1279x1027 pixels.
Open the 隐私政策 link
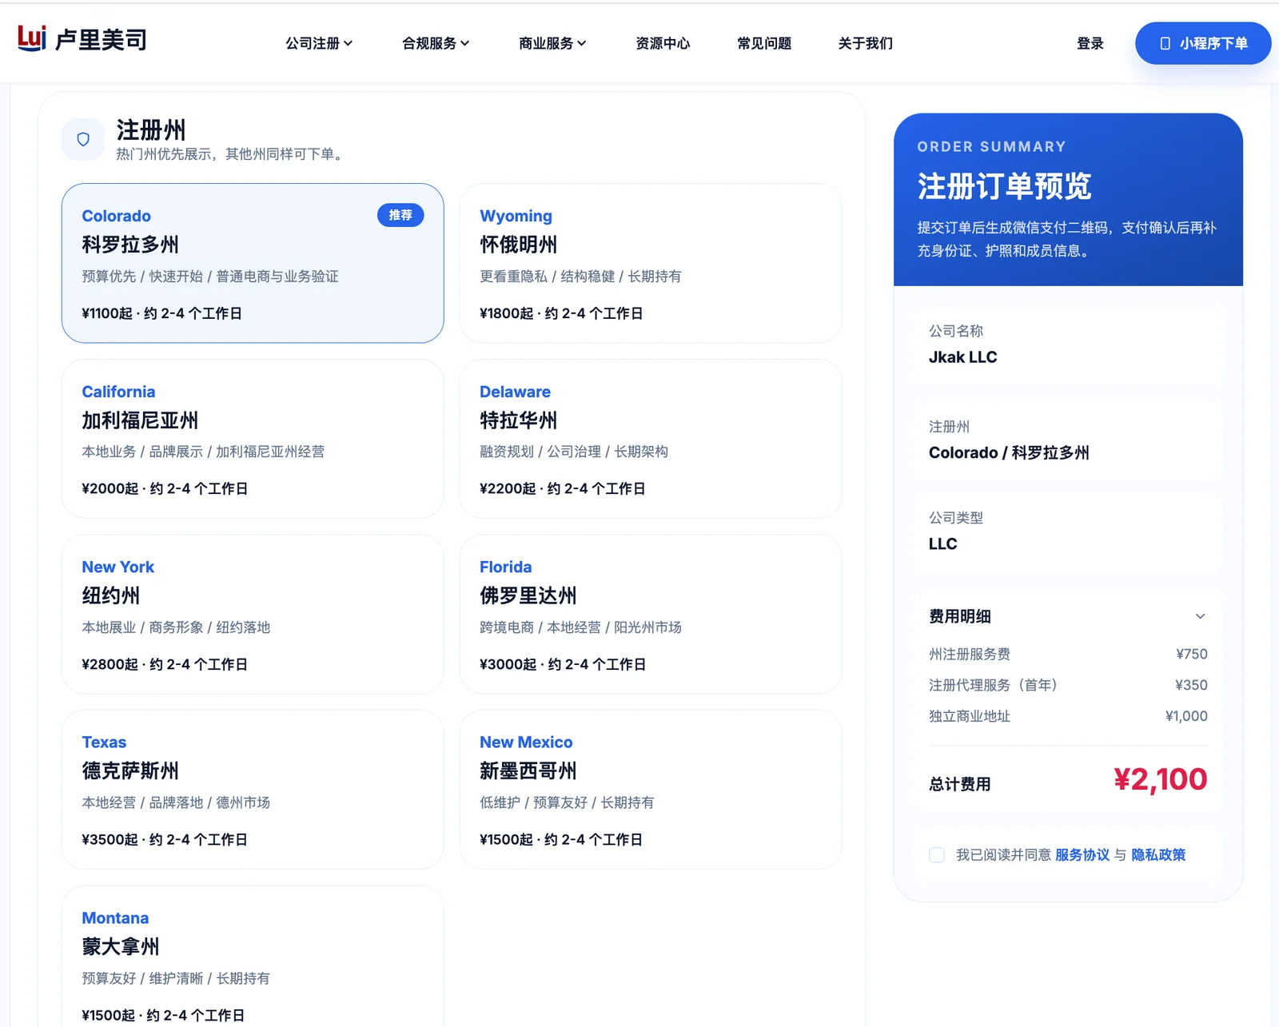click(x=1158, y=855)
